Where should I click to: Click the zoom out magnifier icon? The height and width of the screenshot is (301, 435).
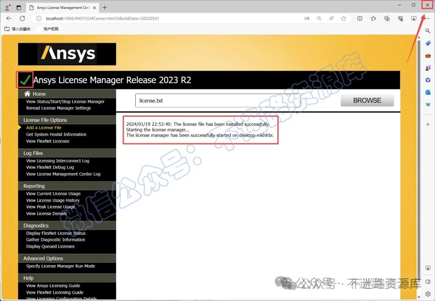pos(319,18)
